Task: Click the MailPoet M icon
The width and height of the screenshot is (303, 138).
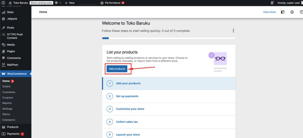Action: pyautogui.click(x=3, y=65)
